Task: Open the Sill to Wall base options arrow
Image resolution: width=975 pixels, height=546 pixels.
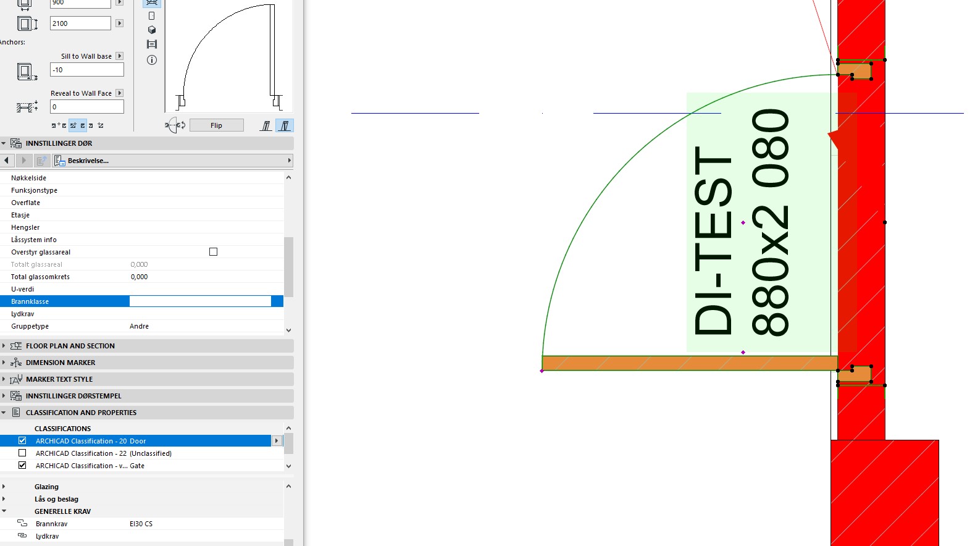Action: 120,56
